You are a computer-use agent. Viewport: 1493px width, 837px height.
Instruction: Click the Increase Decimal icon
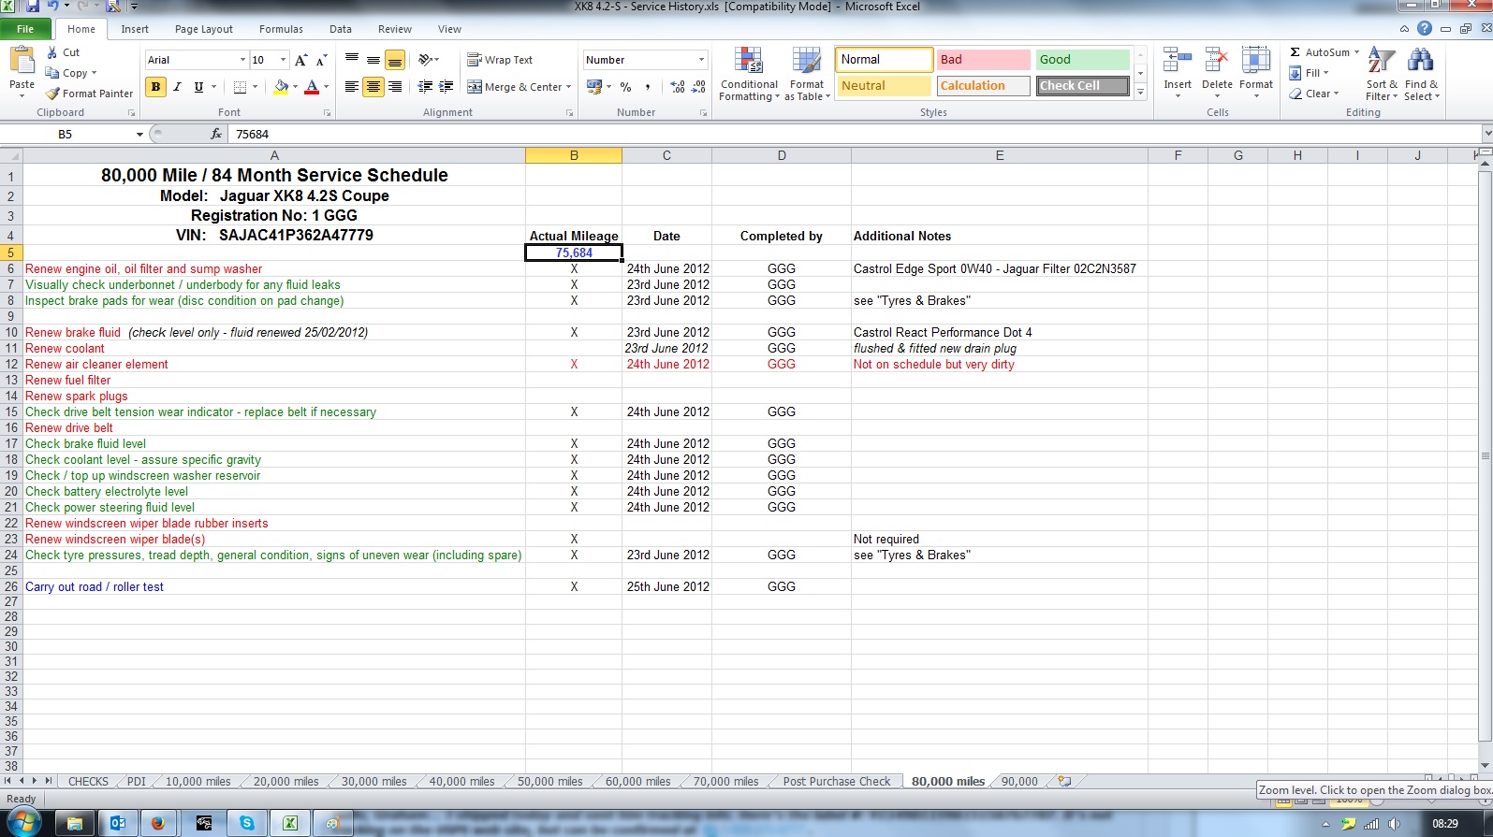coord(678,87)
